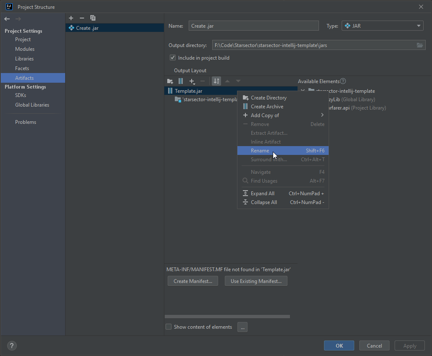Viewport: 432px width, 356px height.
Task: Click the move up arrow in layout toolbar
Action: 227,81
